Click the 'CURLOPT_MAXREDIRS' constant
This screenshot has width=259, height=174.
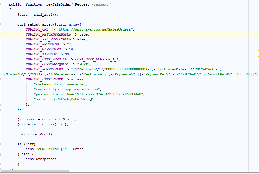pyautogui.click(x=43, y=49)
